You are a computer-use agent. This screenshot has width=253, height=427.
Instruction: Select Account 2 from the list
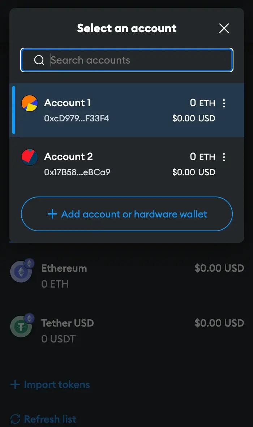tap(126, 164)
